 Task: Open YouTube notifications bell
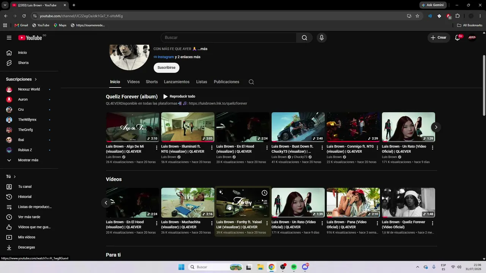pyautogui.click(x=458, y=38)
